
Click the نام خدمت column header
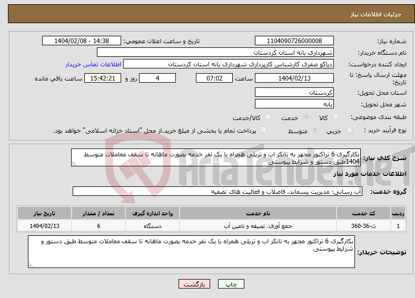258,213
